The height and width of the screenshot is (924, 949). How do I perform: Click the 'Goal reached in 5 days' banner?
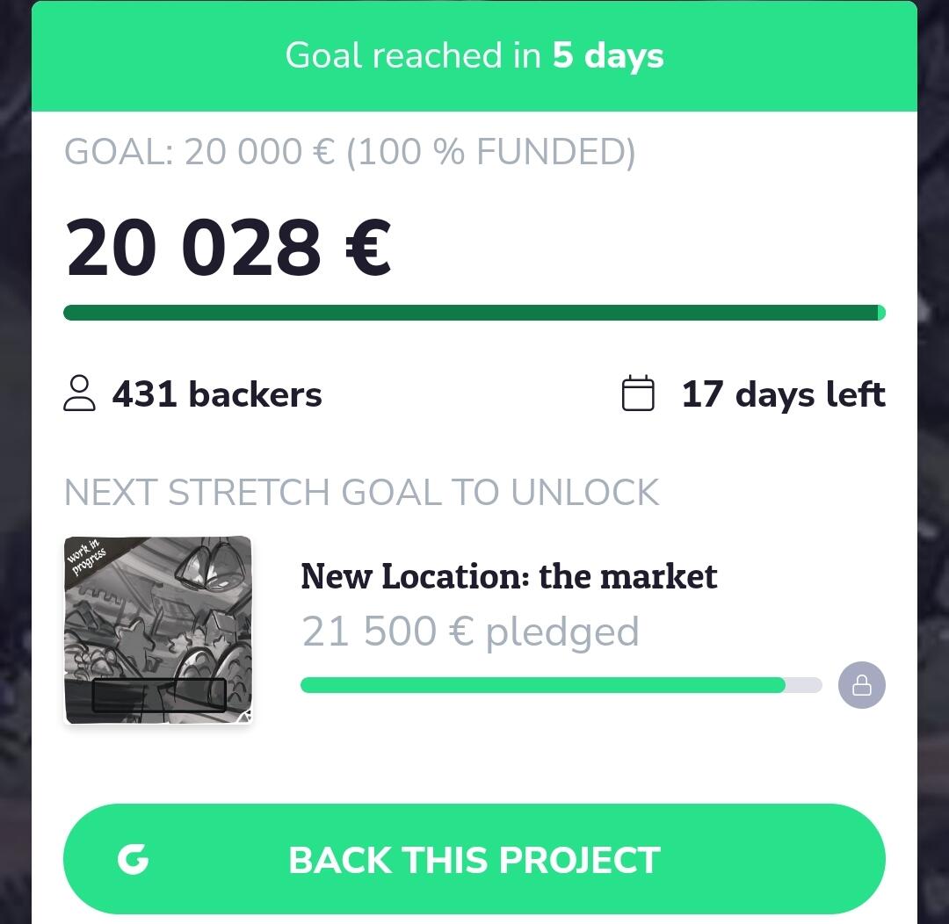[x=474, y=55]
